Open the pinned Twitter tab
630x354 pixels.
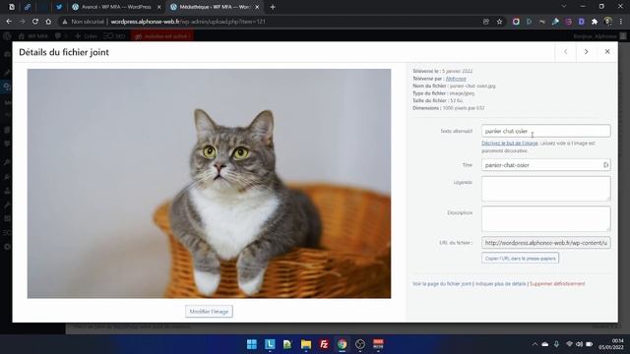pyautogui.click(x=59, y=7)
